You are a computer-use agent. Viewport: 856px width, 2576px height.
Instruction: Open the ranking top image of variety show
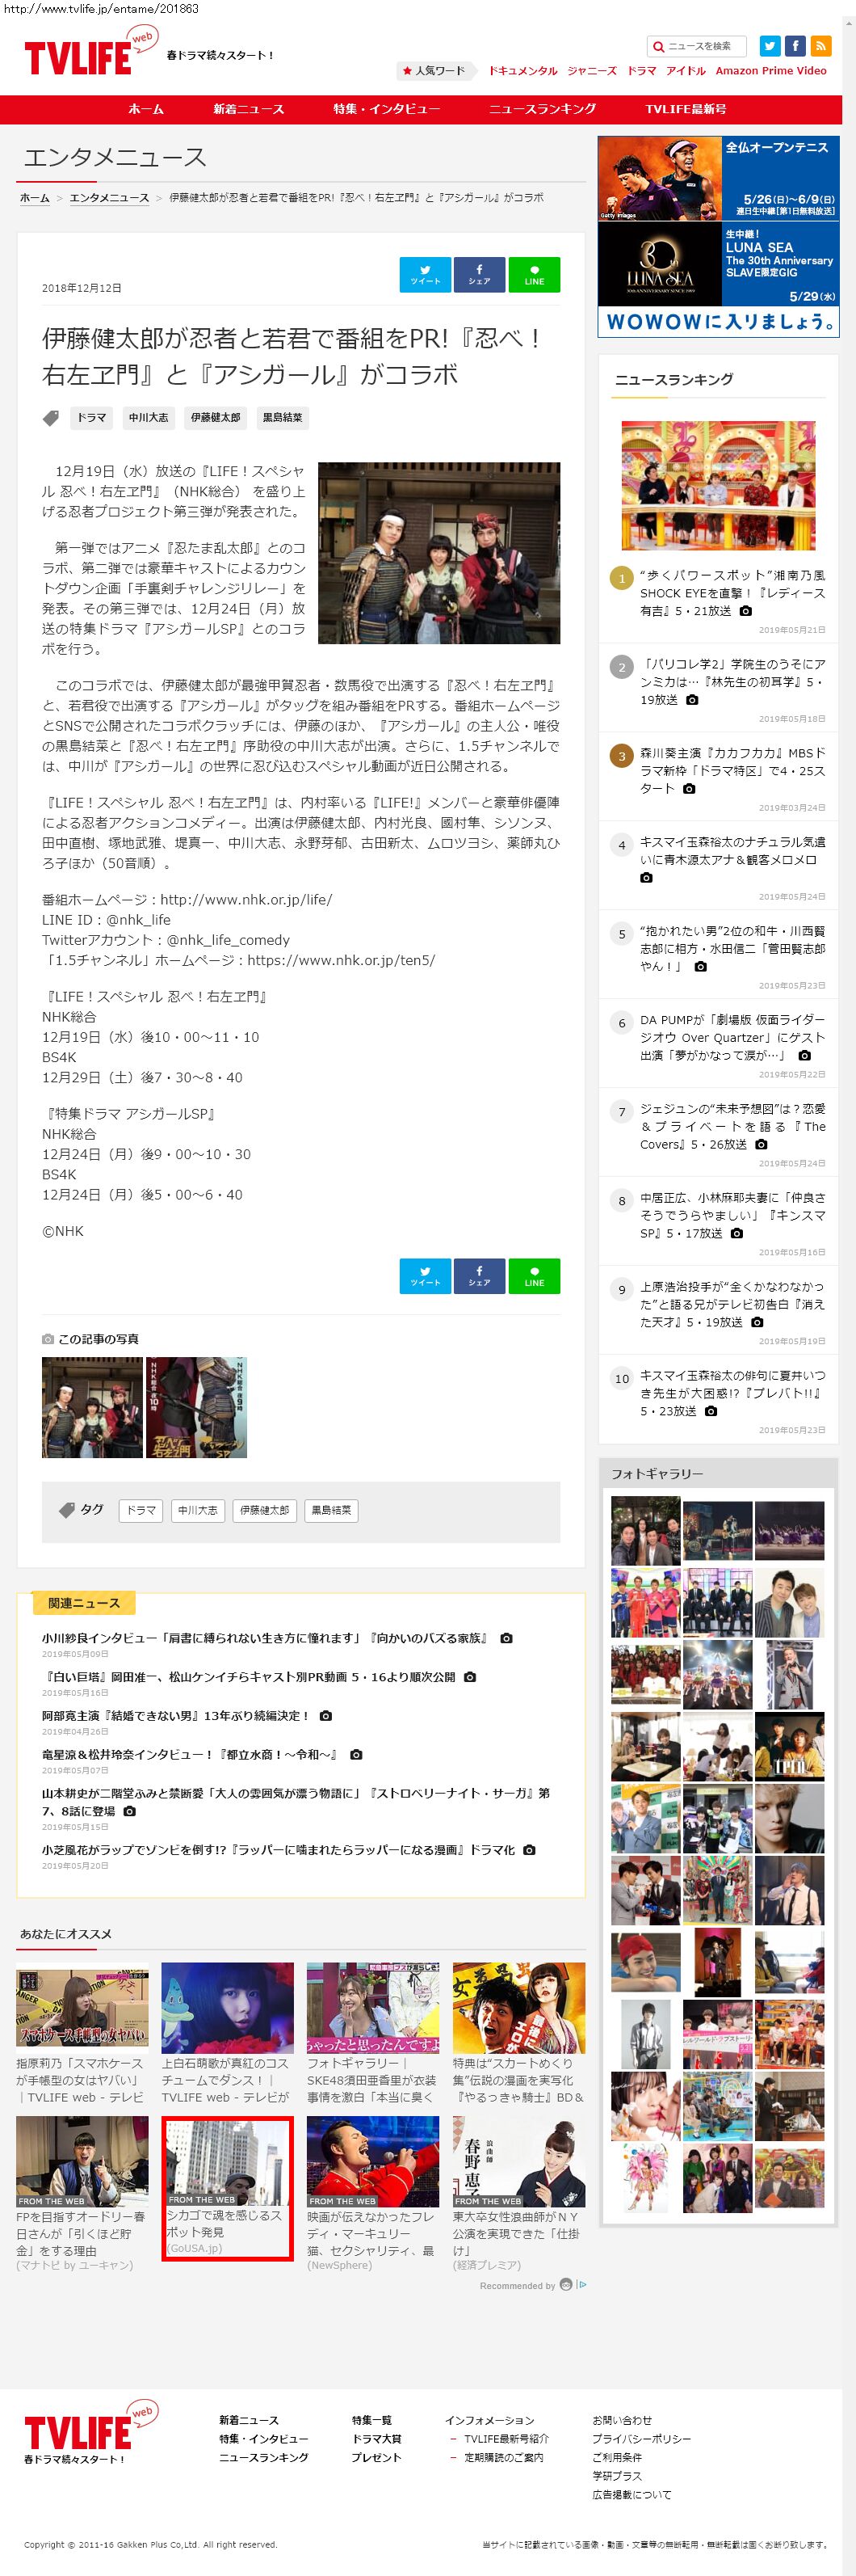pyautogui.click(x=718, y=485)
